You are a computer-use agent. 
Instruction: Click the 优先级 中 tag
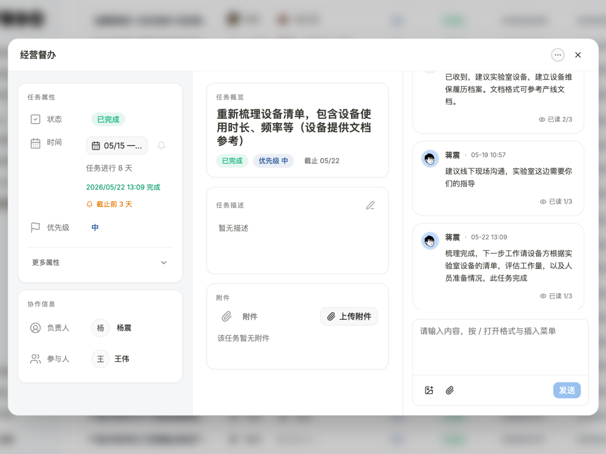click(x=273, y=161)
